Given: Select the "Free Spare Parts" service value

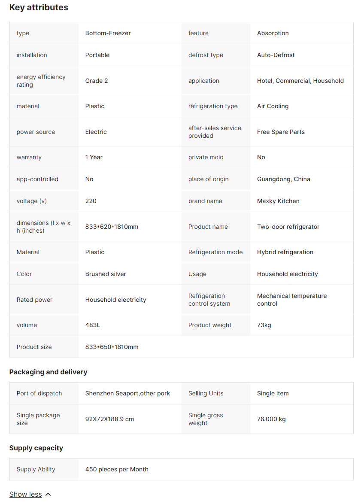Looking at the screenshot, I should tap(281, 132).
